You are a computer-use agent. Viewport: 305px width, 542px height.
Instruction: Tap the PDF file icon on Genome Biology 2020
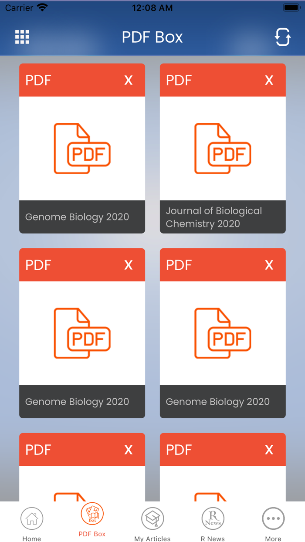pyautogui.click(x=82, y=148)
